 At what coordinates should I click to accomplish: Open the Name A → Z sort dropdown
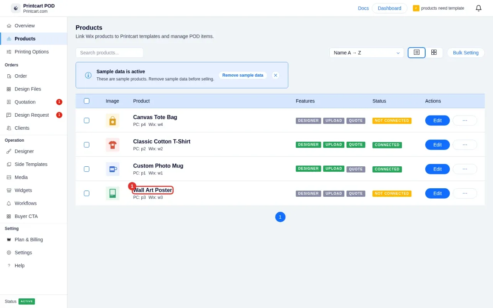point(366,53)
